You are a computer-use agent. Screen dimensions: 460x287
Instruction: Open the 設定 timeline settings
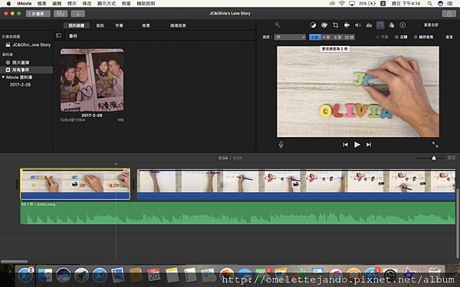[x=452, y=158]
